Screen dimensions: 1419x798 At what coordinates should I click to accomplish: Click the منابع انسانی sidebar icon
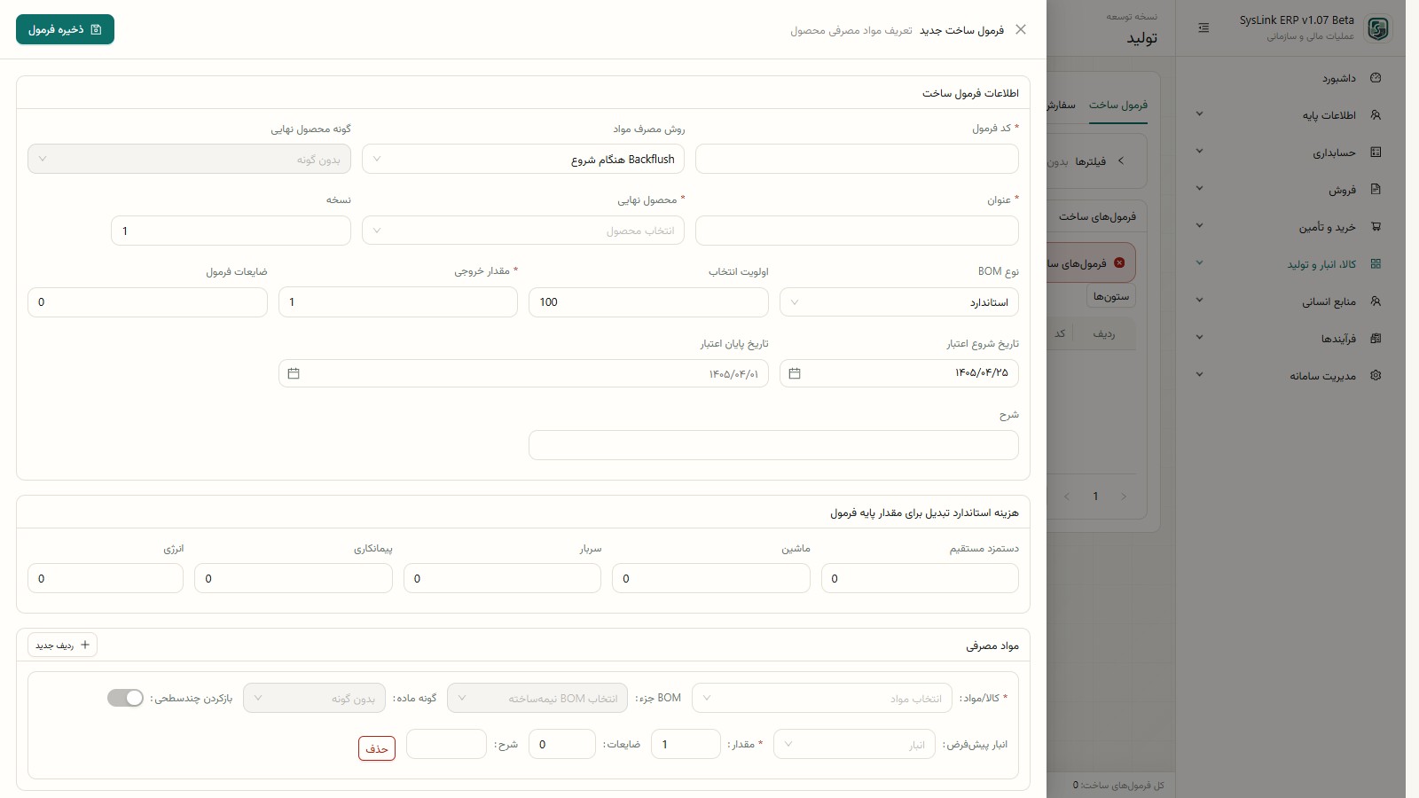coord(1376,301)
